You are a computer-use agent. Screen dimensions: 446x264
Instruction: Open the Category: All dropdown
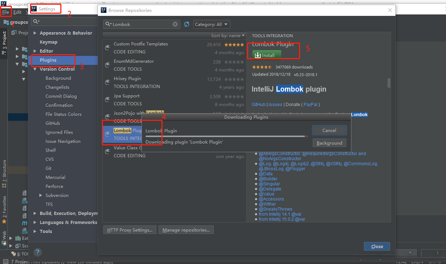tap(212, 24)
